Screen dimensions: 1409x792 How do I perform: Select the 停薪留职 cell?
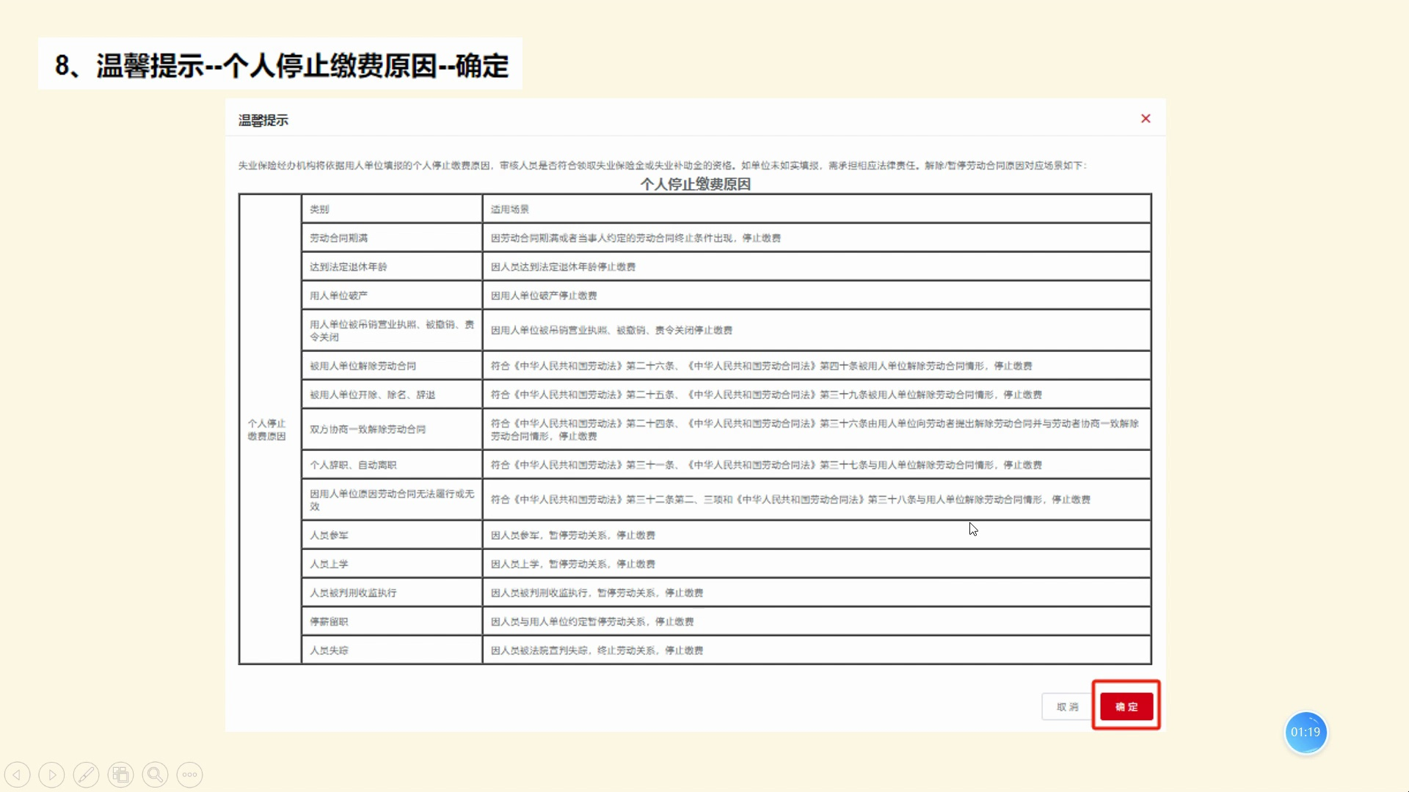point(391,622)
